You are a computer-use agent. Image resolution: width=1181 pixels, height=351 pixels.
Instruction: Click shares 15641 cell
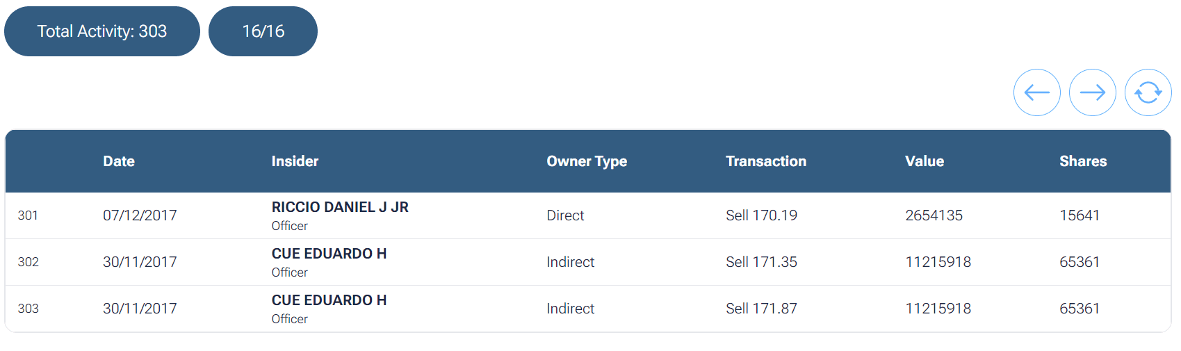[1079, 215]
